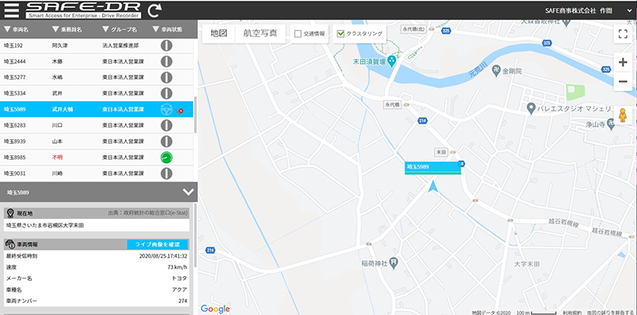
Task: Uncheck the クラスタリング checkbox
Action: 341,34
